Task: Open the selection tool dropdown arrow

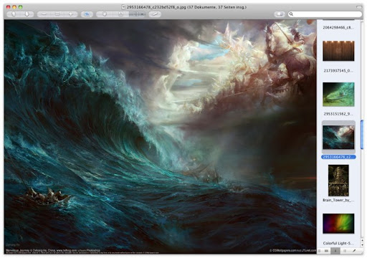Action: tap(143, 14)
